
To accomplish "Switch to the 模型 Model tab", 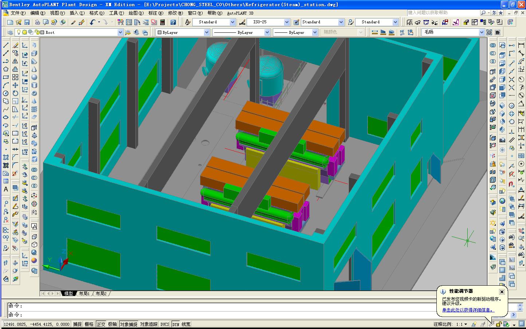I will pos(68,294).
